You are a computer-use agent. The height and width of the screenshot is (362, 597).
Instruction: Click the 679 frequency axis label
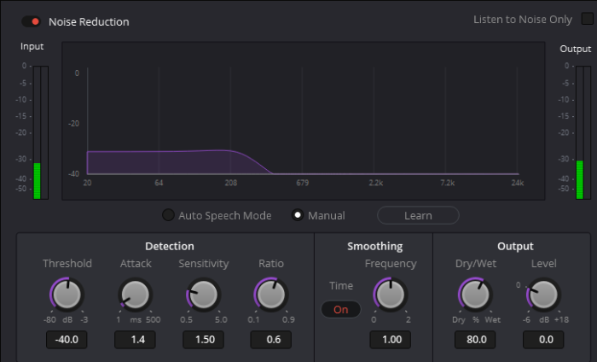point(303,183)
